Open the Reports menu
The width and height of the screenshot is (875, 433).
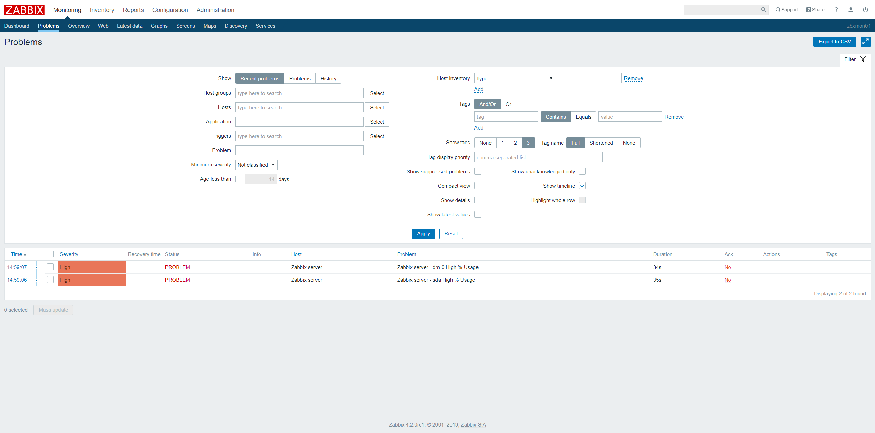click(133, 10)
